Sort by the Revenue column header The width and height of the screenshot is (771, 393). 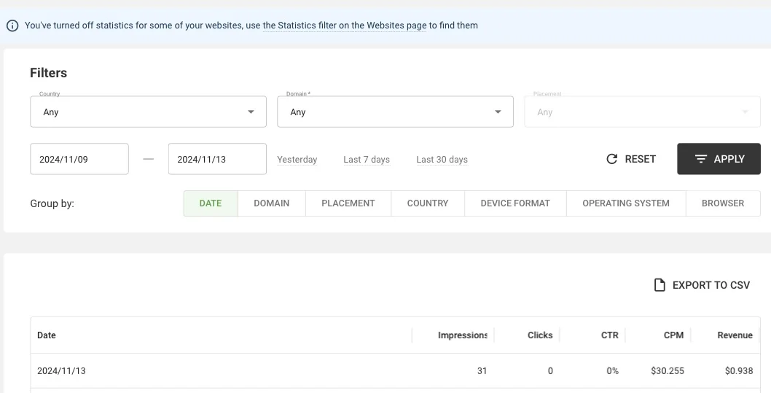coord(735,335)
